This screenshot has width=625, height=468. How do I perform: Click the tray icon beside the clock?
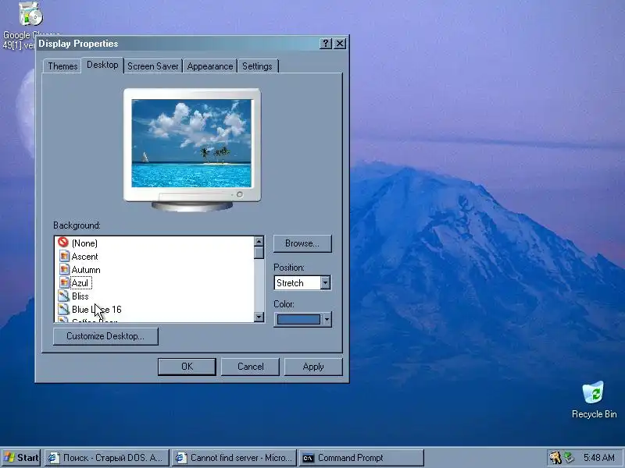click(x=569, y=458)
